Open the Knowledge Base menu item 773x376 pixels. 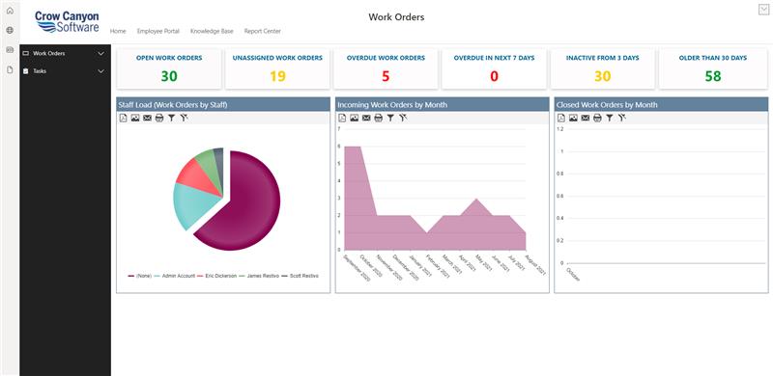[212, 31]
